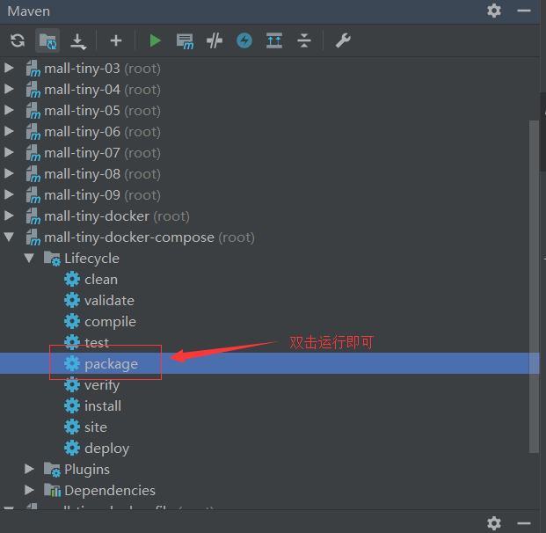Image resolution: width=546 pixels, height=533 pixels.
Task: Click the gear icon beside deploy
Action: coord(72,448)
